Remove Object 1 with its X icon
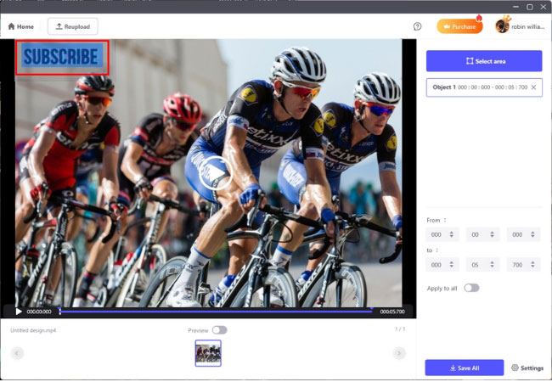This screenshot has width=552, height=382. click(x=533, y=87)
